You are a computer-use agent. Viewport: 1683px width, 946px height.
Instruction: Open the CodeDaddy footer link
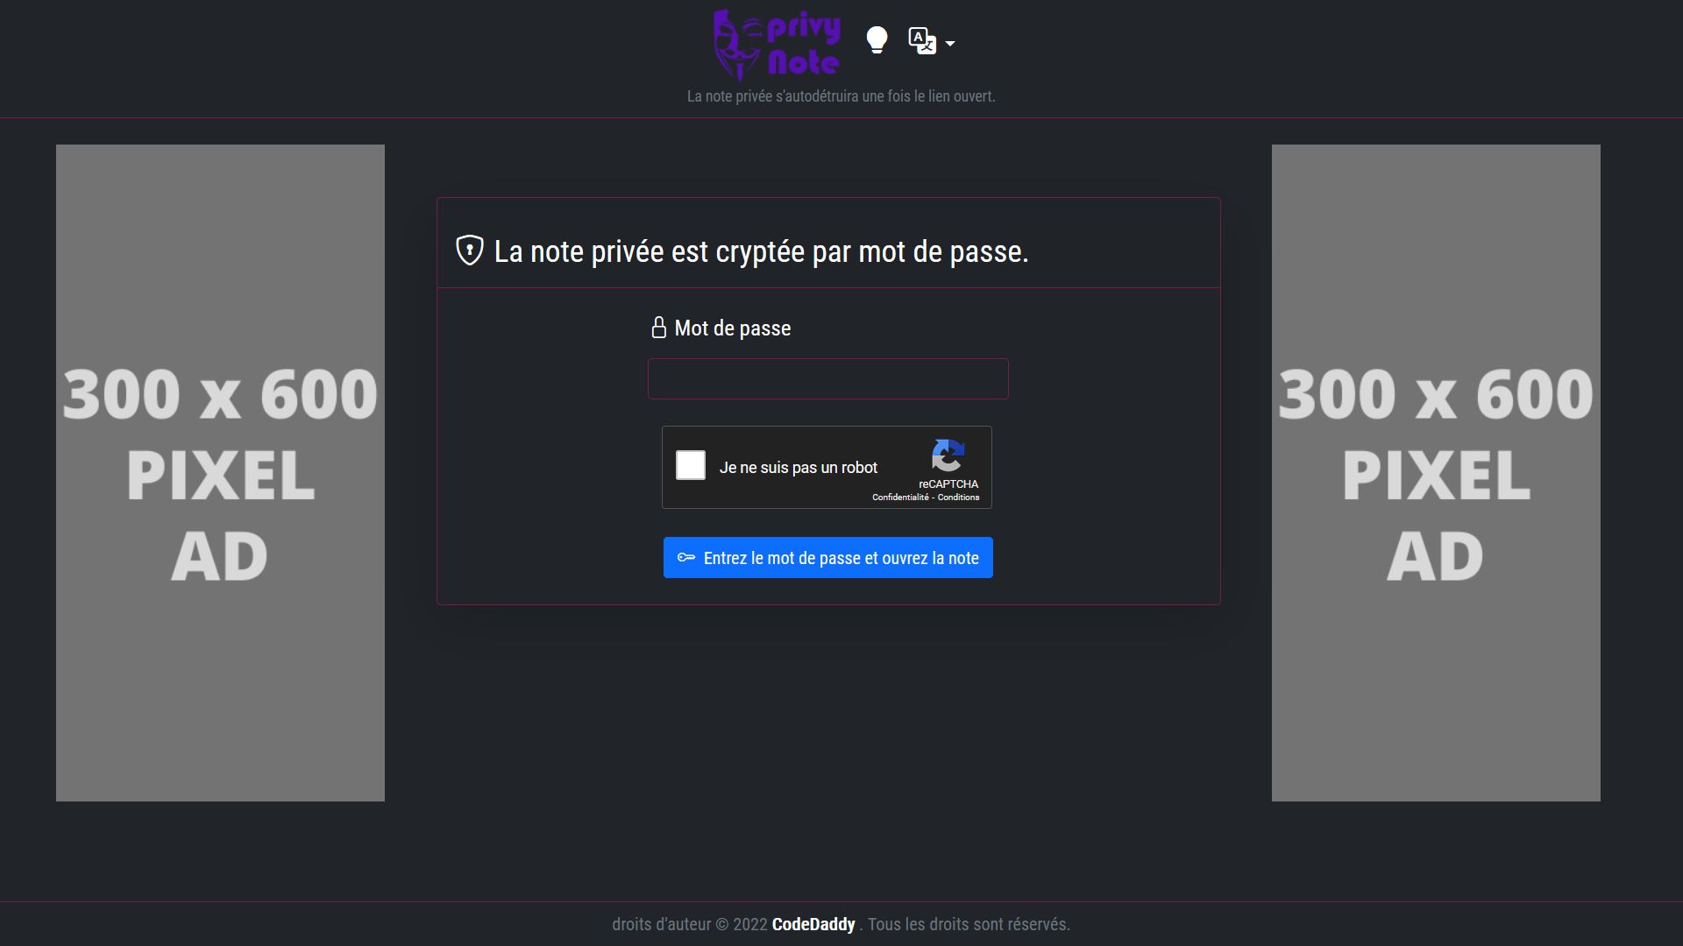point(813,924)
